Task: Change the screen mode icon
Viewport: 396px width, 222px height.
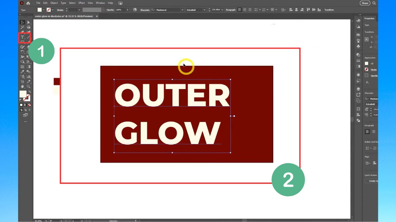Action: click(x=25, y=115)
